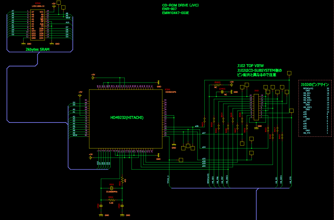Viewport: 334px width, 220px height.
Task: Click the +5V power symbol above SRAM
Action: pos(54,5)
